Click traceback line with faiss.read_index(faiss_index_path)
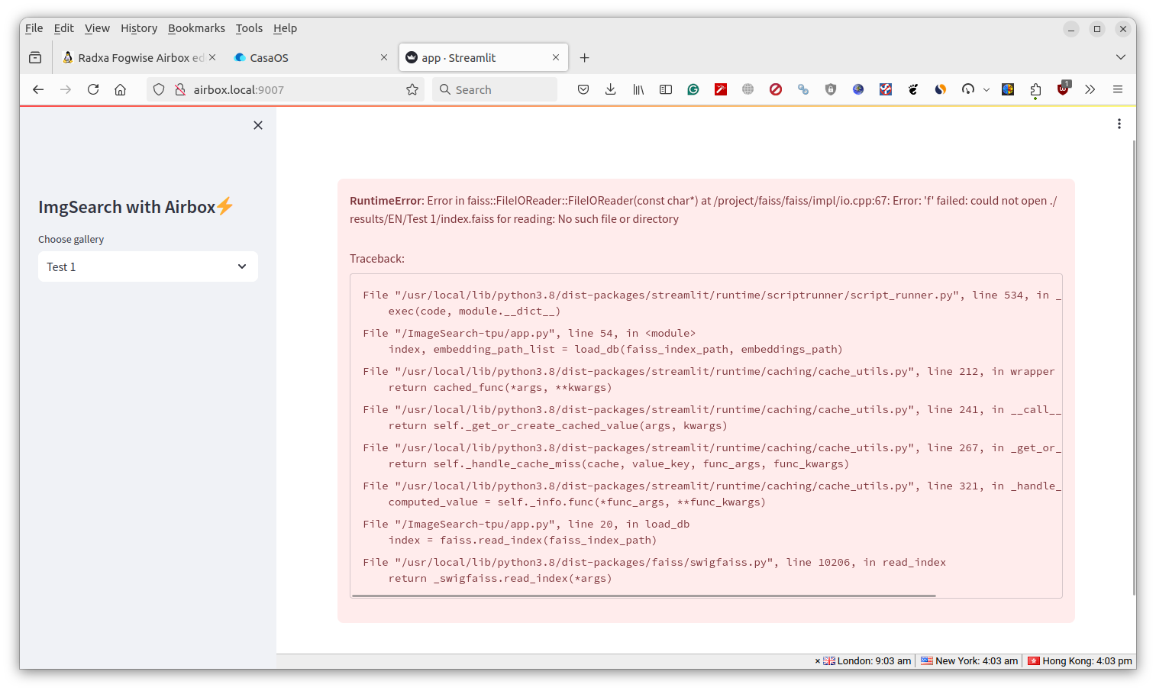 tap(522, 540)
